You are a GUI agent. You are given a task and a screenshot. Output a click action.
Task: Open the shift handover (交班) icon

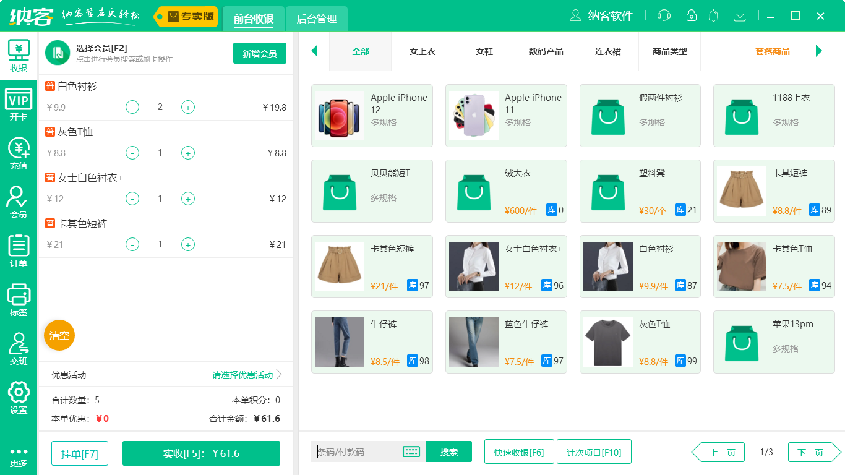[19, 348]
